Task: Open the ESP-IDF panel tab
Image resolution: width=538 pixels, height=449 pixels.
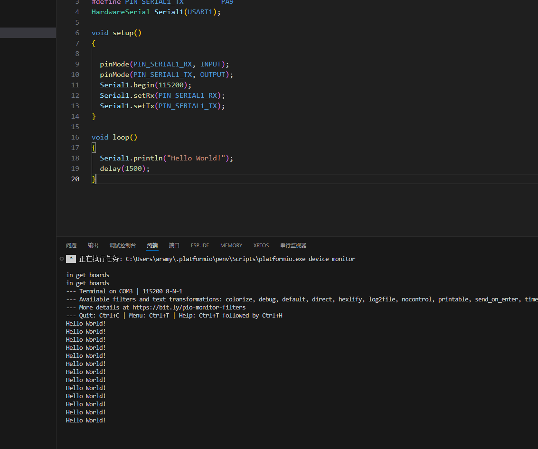Action: tap(200, 245)
